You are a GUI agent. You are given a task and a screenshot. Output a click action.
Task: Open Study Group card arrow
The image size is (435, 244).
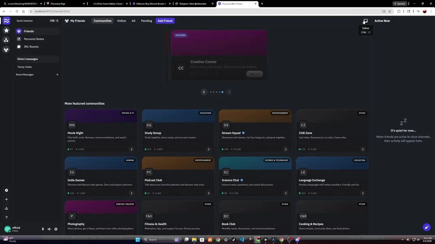209,149
